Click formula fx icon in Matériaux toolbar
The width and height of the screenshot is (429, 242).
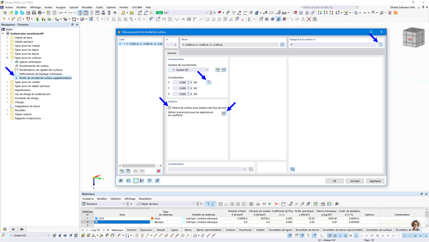pyautogui.click(x=296, y=204)
